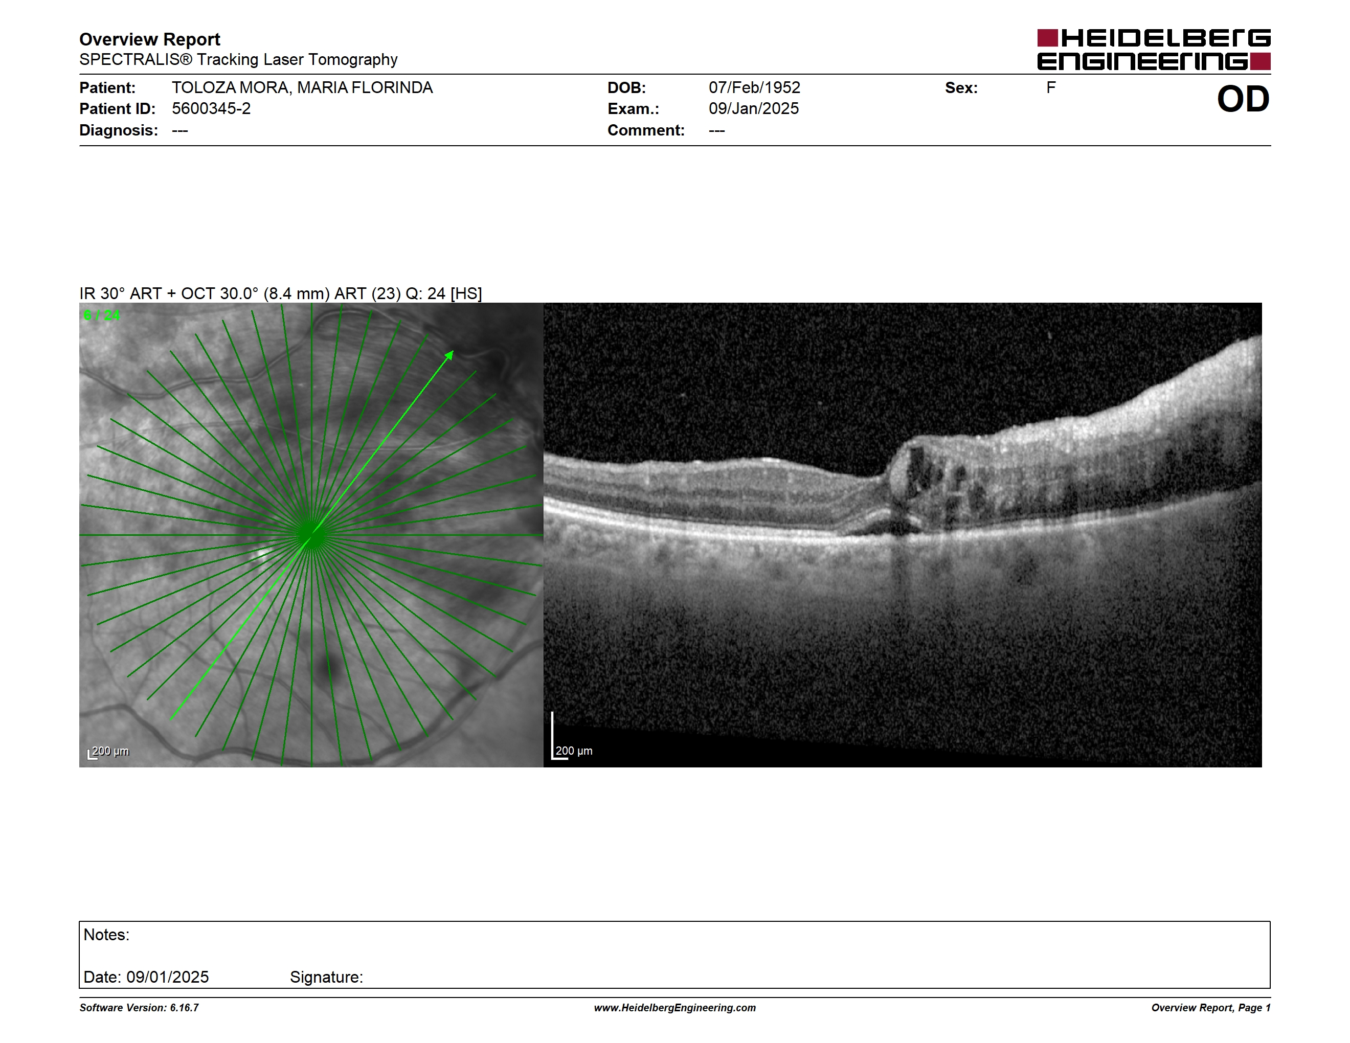Image resolution: width=1350 pixels, height=1043 pixels.
Task: Click the Sex value 'F'
Action: click(x=1051, y=88)
